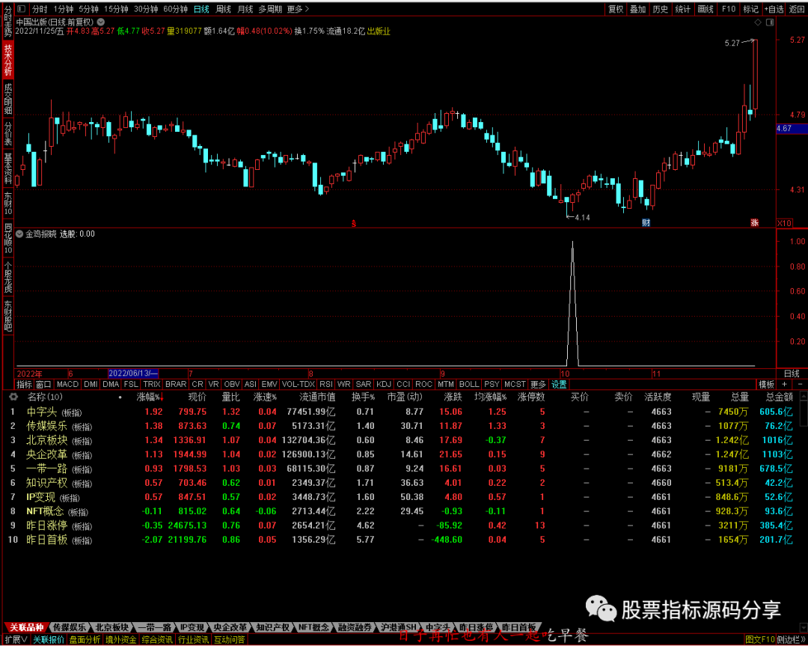Select the VOL-TDX indicator

point(298,385)
